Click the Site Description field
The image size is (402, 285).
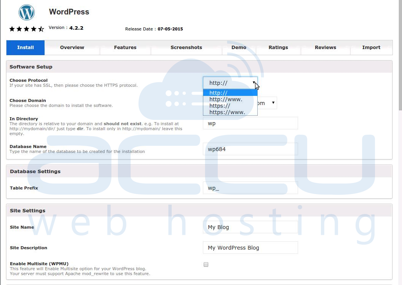(250, 248)
